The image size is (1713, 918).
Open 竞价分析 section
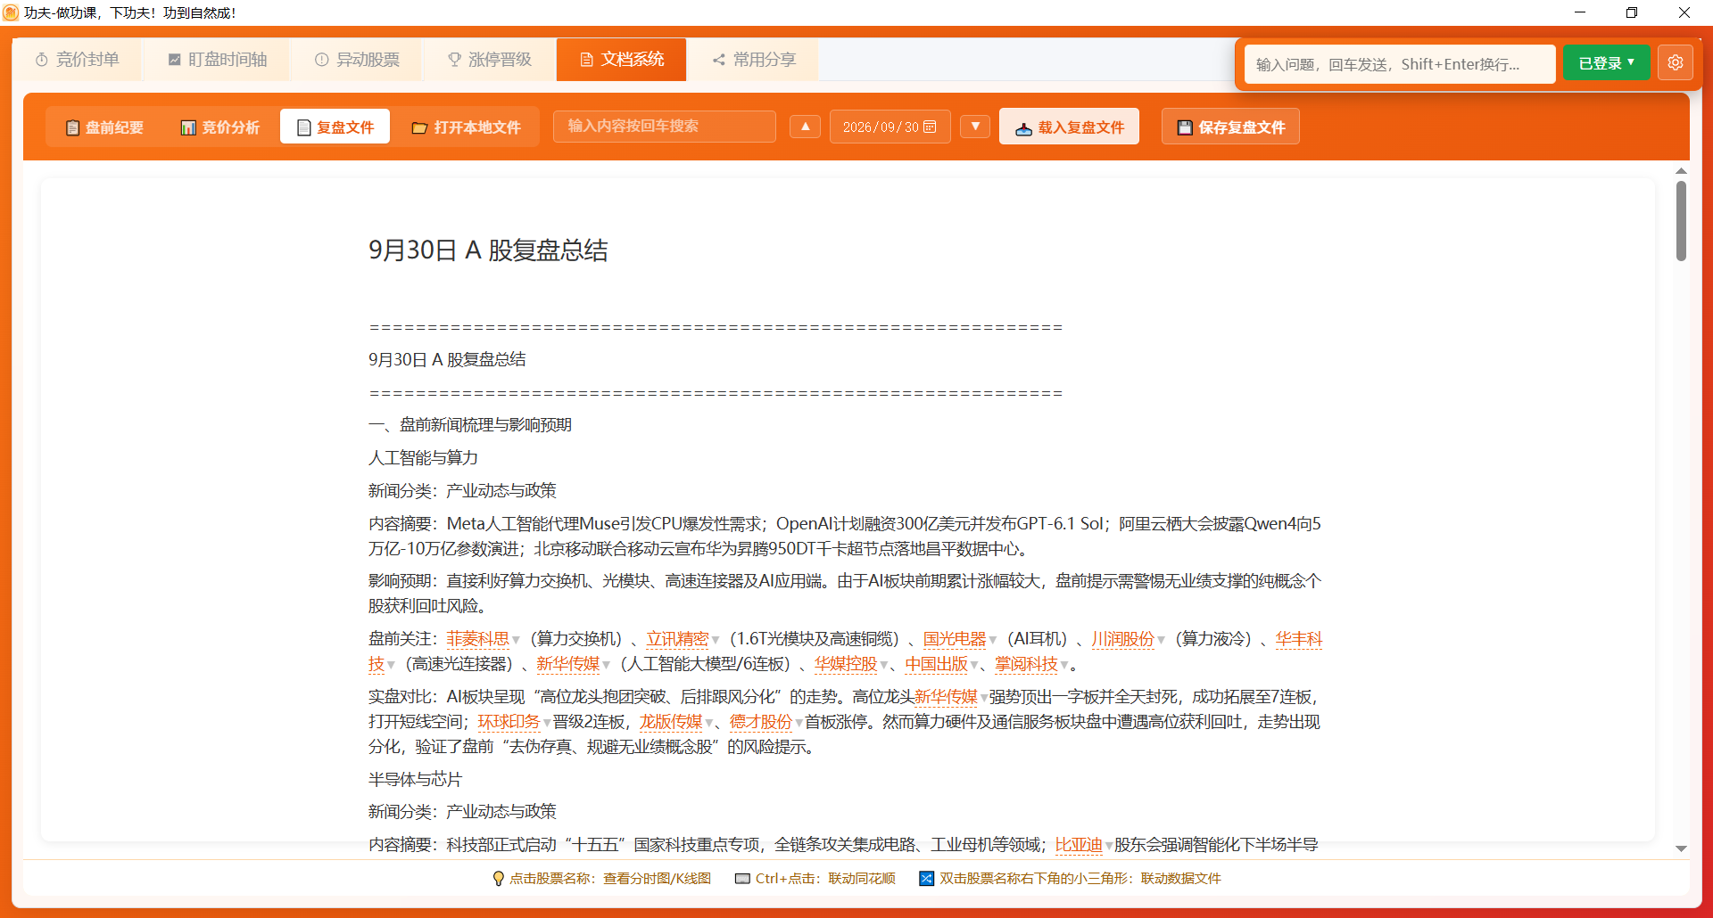point(219,127)
